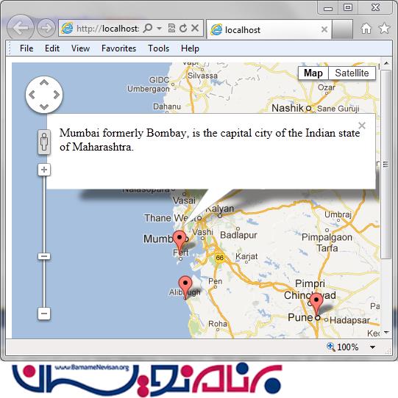
Task: Pan map up with the arrow control
Action: (x=44, y=82)
